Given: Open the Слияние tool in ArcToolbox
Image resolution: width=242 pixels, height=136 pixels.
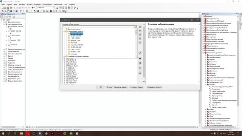Looking at the screenshot, I should tap(215, 98).
